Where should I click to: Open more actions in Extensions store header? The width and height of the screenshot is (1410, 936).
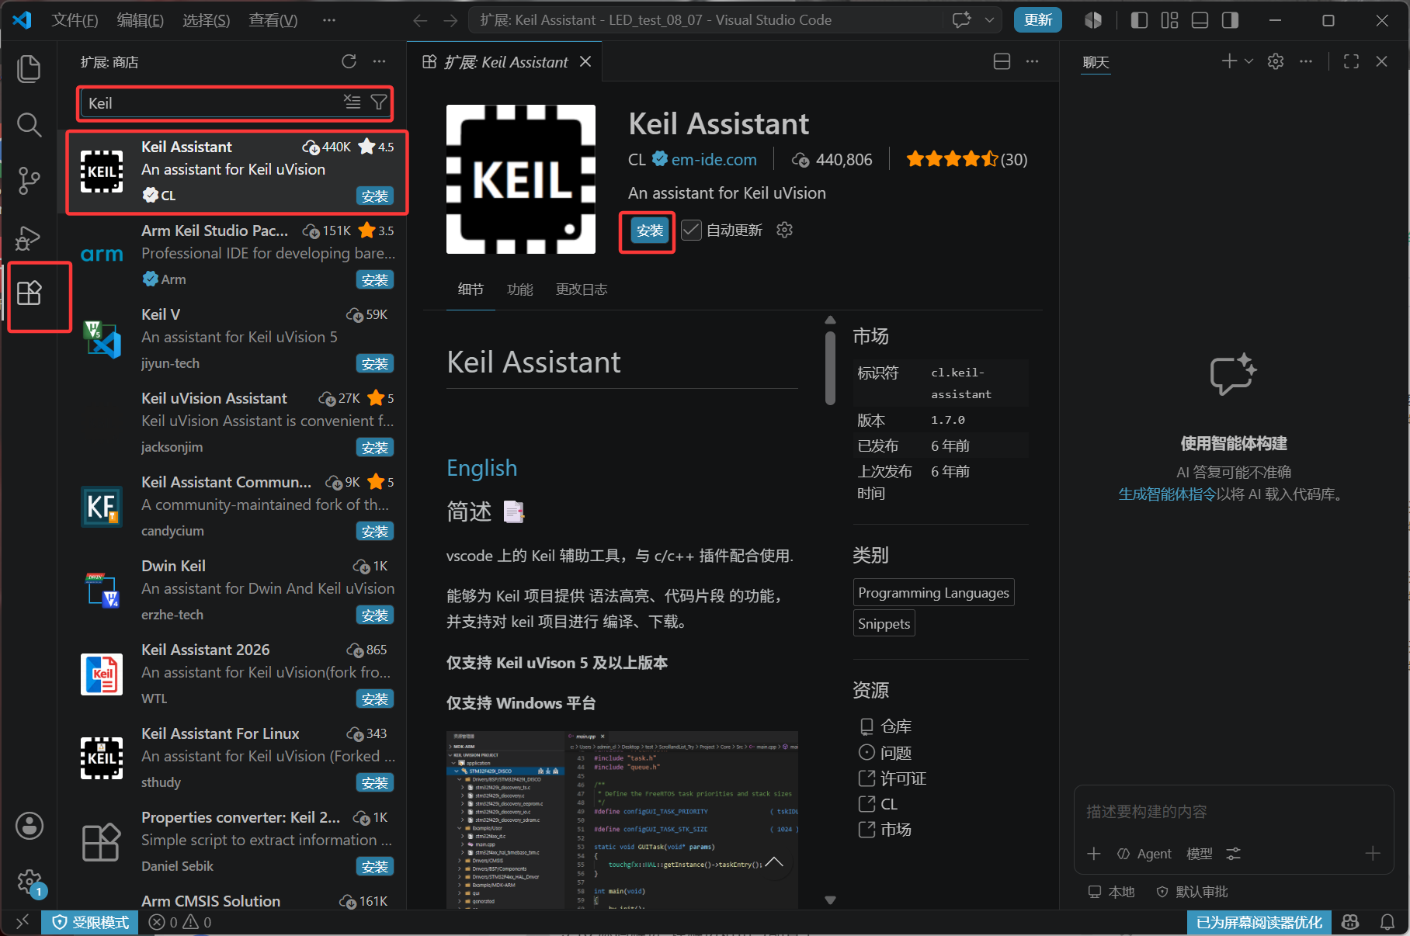click(379, 61)
